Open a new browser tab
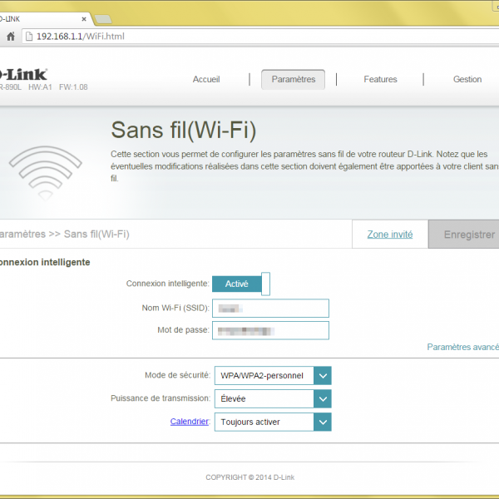 pyautogui.click(x=103, y=18)
